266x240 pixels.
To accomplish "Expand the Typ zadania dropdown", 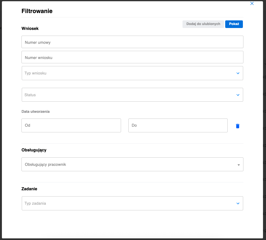I will [x=128, y=203].
